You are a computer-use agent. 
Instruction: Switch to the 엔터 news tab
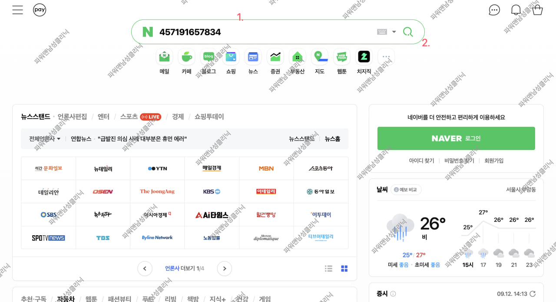[103, 117]
